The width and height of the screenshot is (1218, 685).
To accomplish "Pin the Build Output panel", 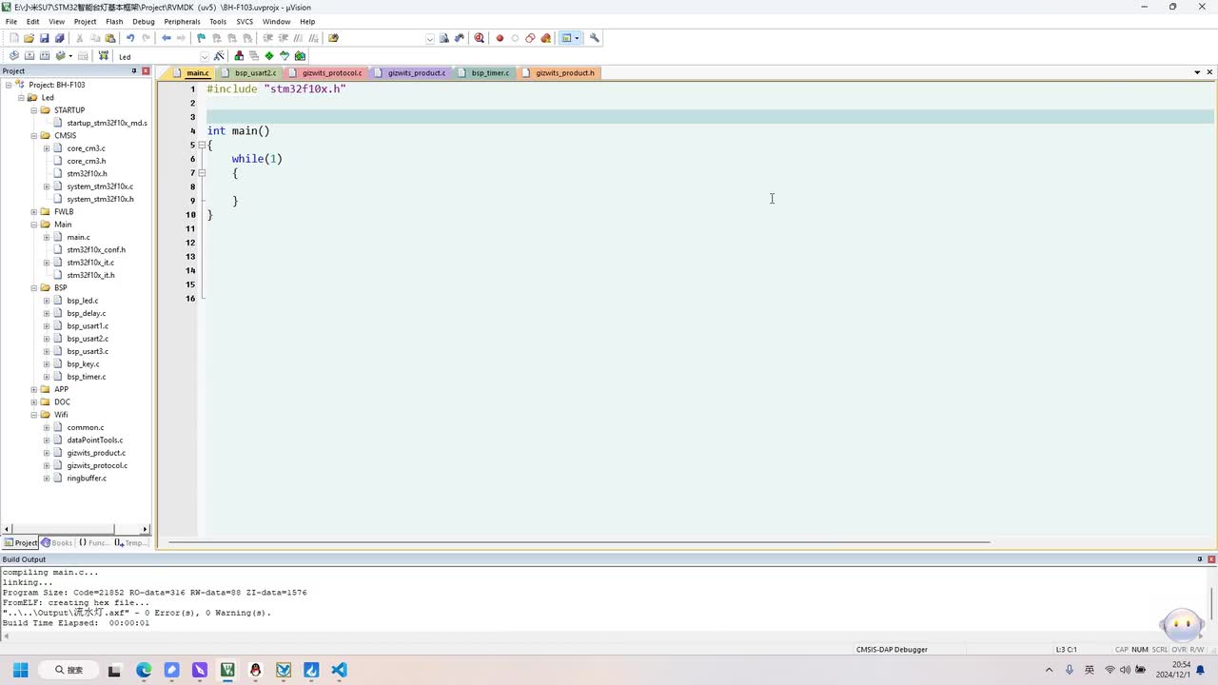I will [x=1199, y=559].
